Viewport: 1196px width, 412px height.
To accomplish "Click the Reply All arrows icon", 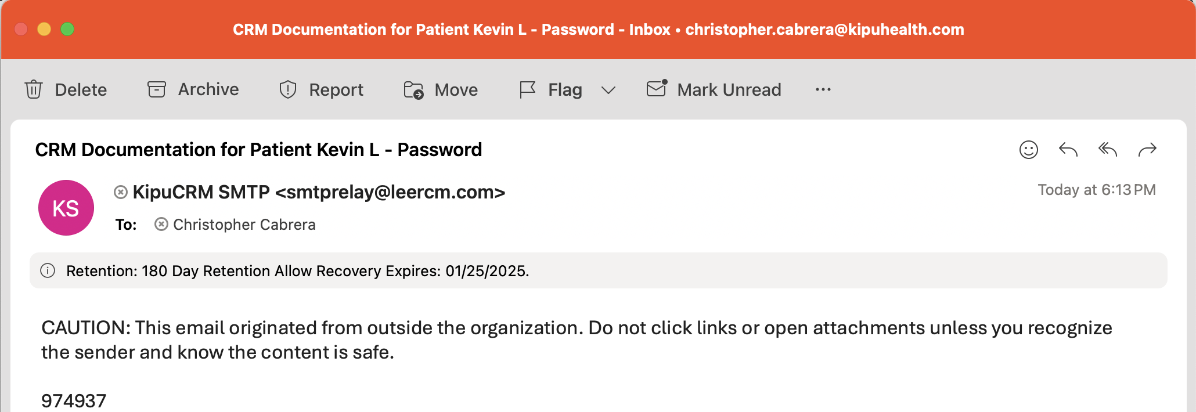I will [x=1107, y=150].
